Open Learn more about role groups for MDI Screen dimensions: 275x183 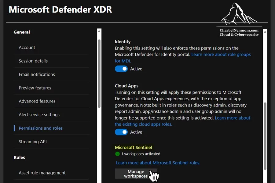(x=183, y=58)
